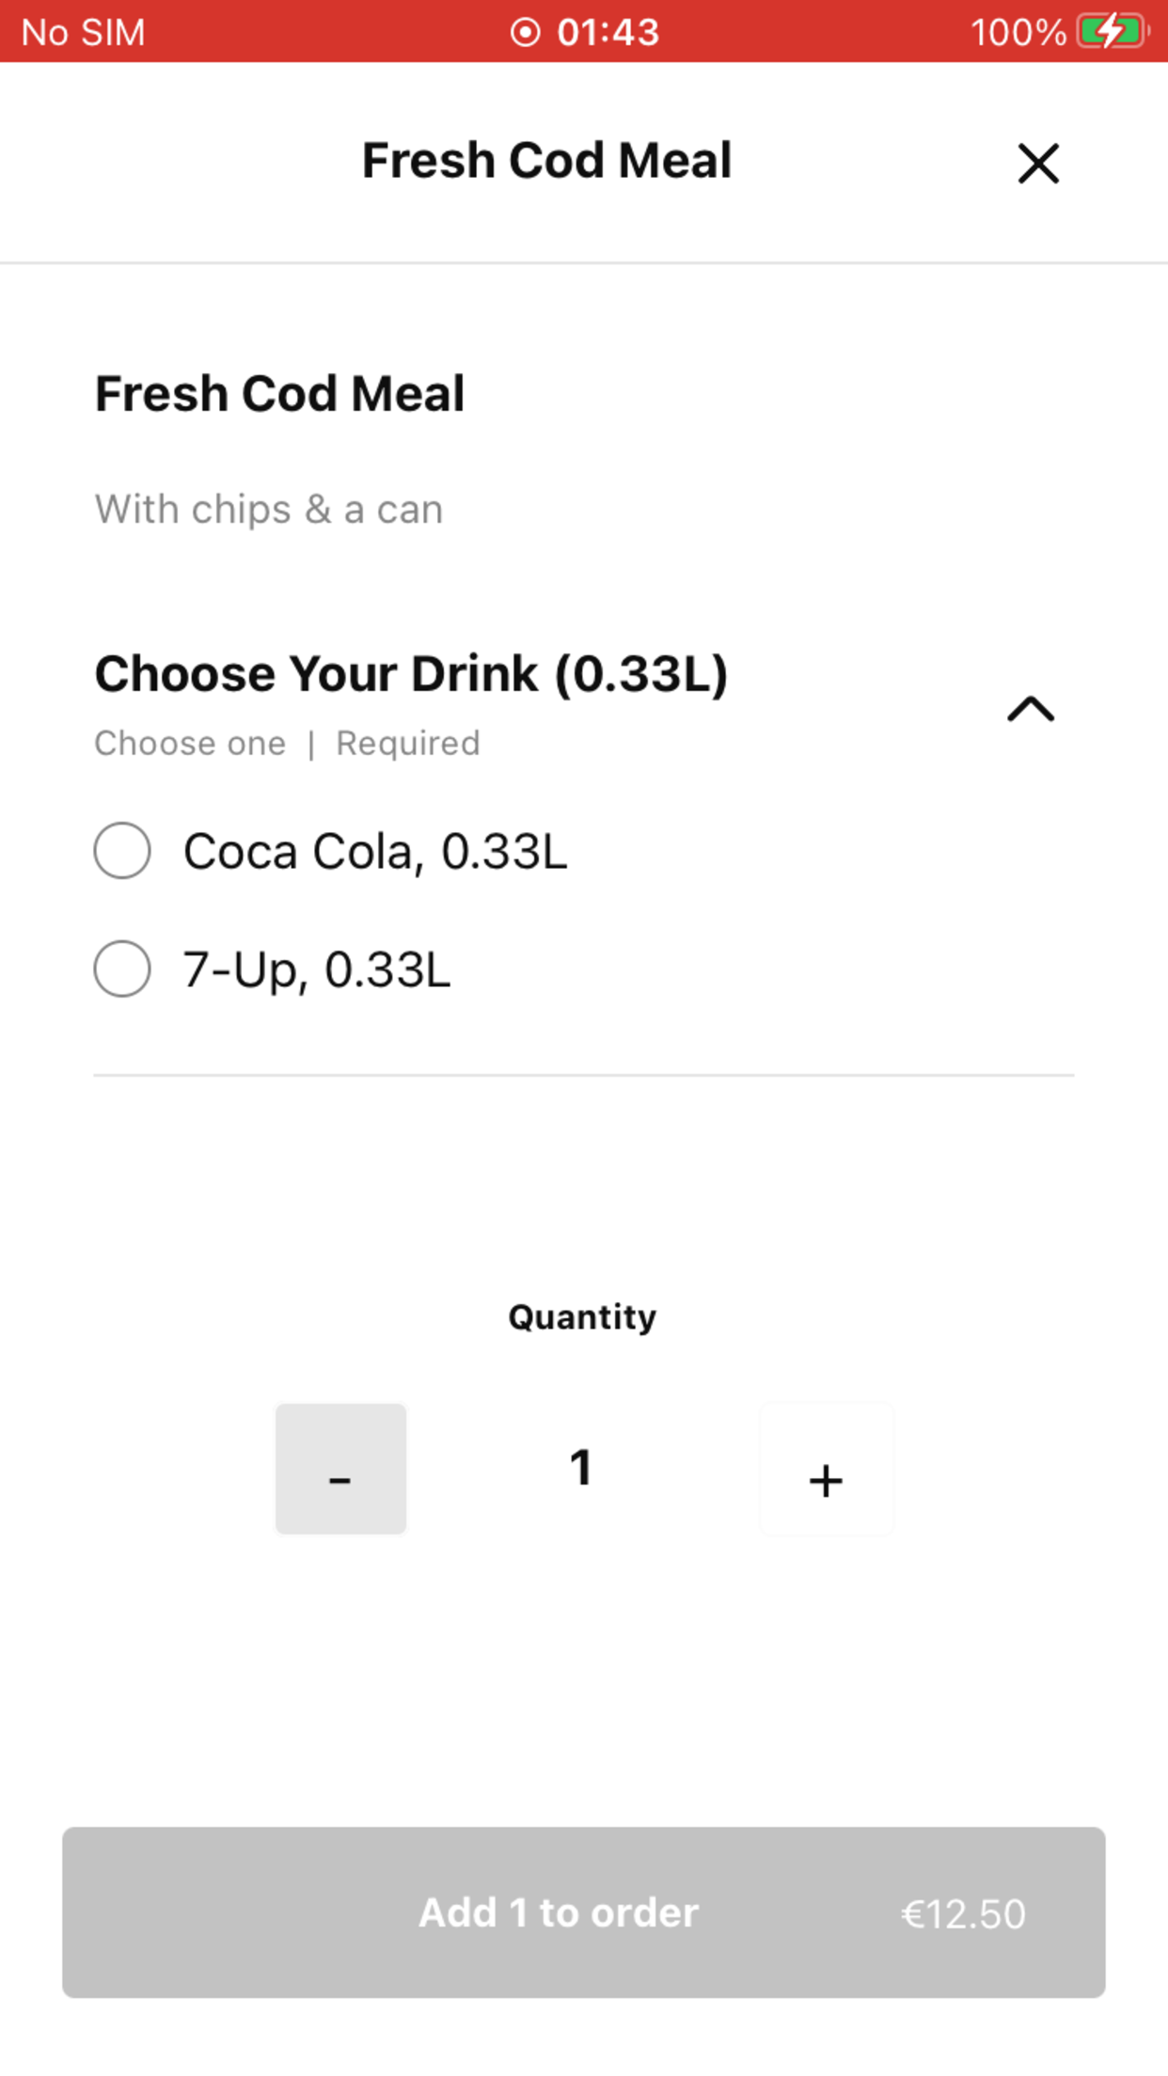This screenshot has height=2076, width=1168.
Task: Tap the Choose Your Drink (0.33L) heading
Action: pos(411,674)
